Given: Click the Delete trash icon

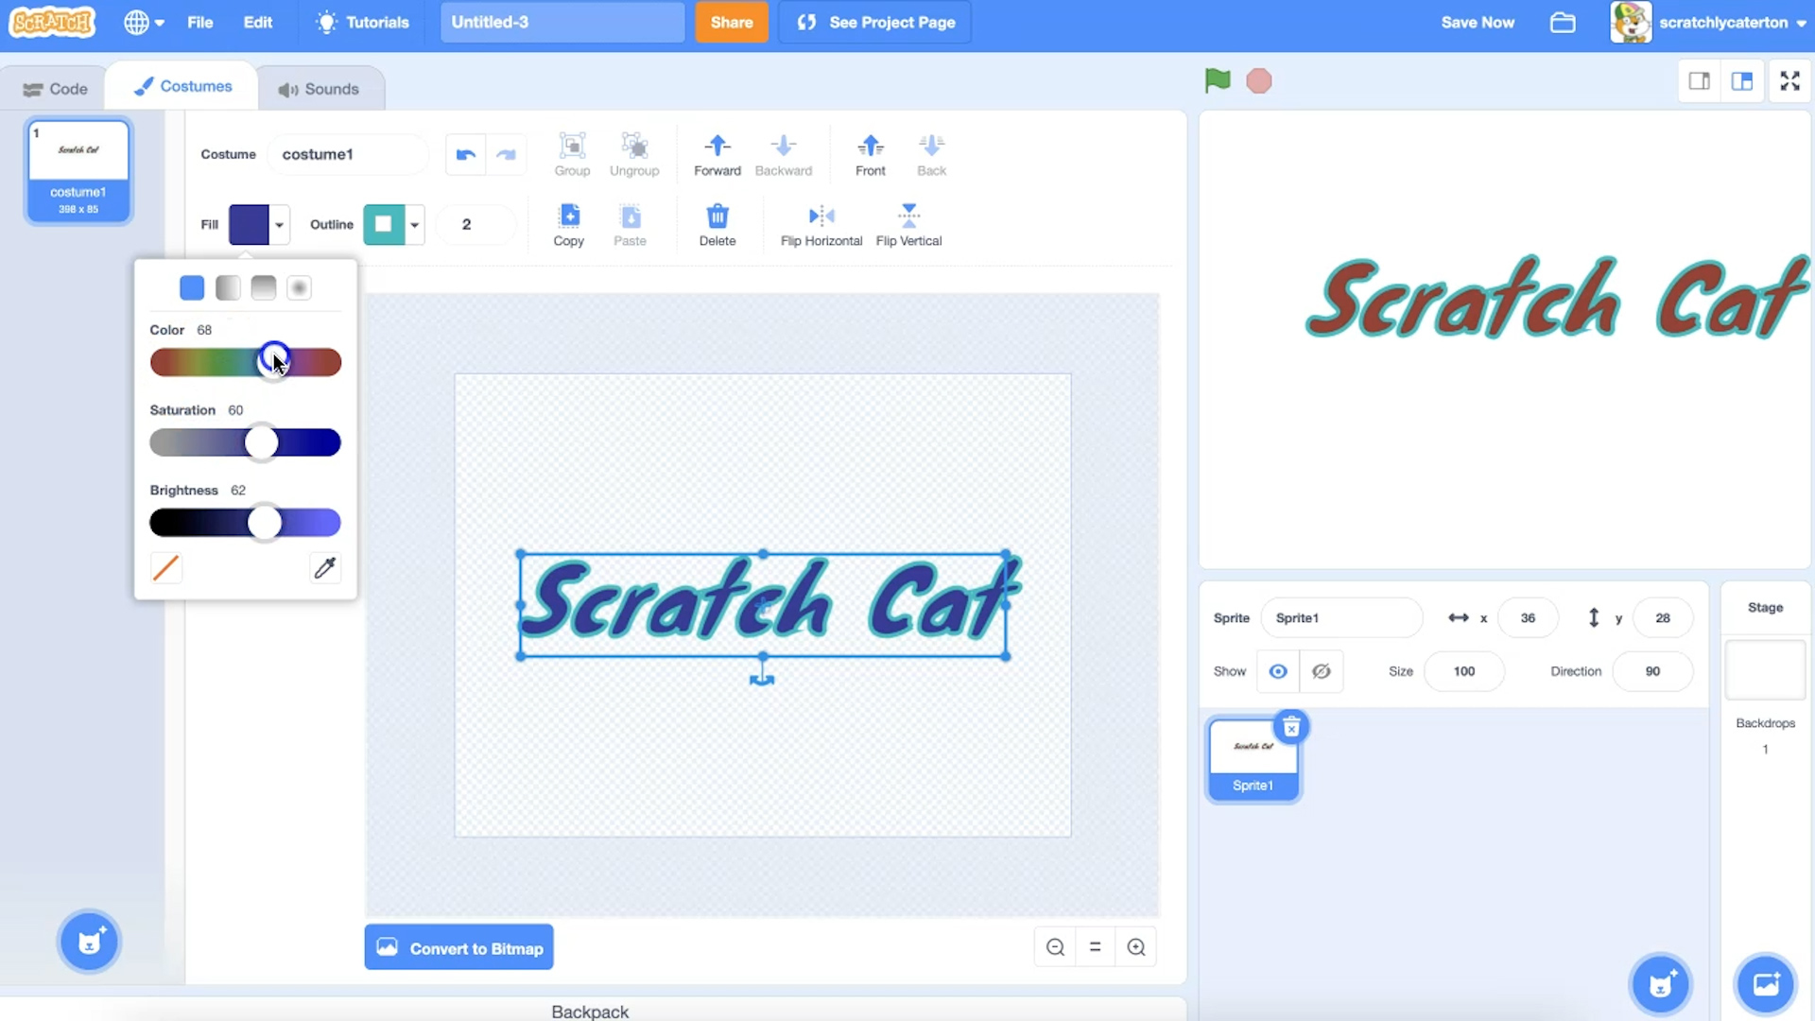Looking at the screenshot, I should point(717,225).
